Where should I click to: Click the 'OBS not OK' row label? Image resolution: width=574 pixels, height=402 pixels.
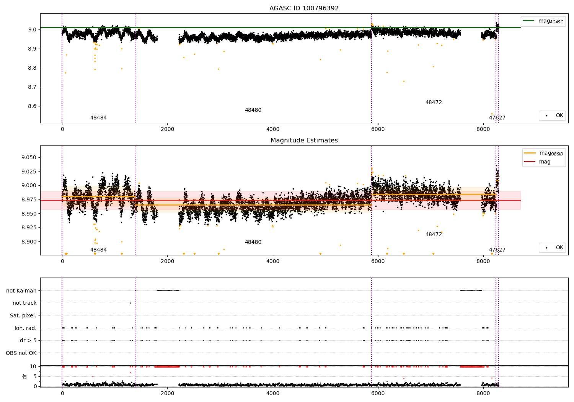point(21,353)
